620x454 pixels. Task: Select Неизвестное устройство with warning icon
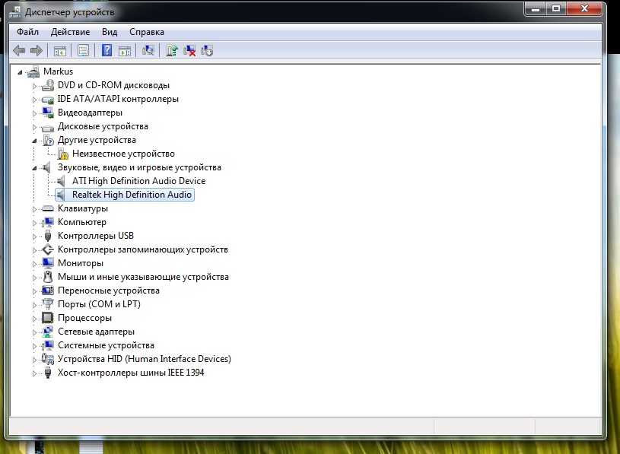[x=122, y=154]
